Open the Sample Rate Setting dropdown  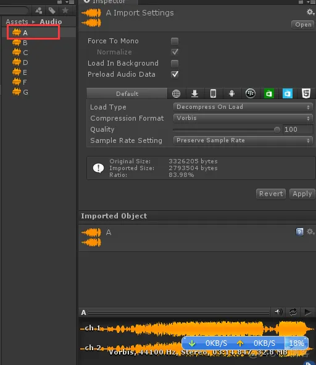243,140
